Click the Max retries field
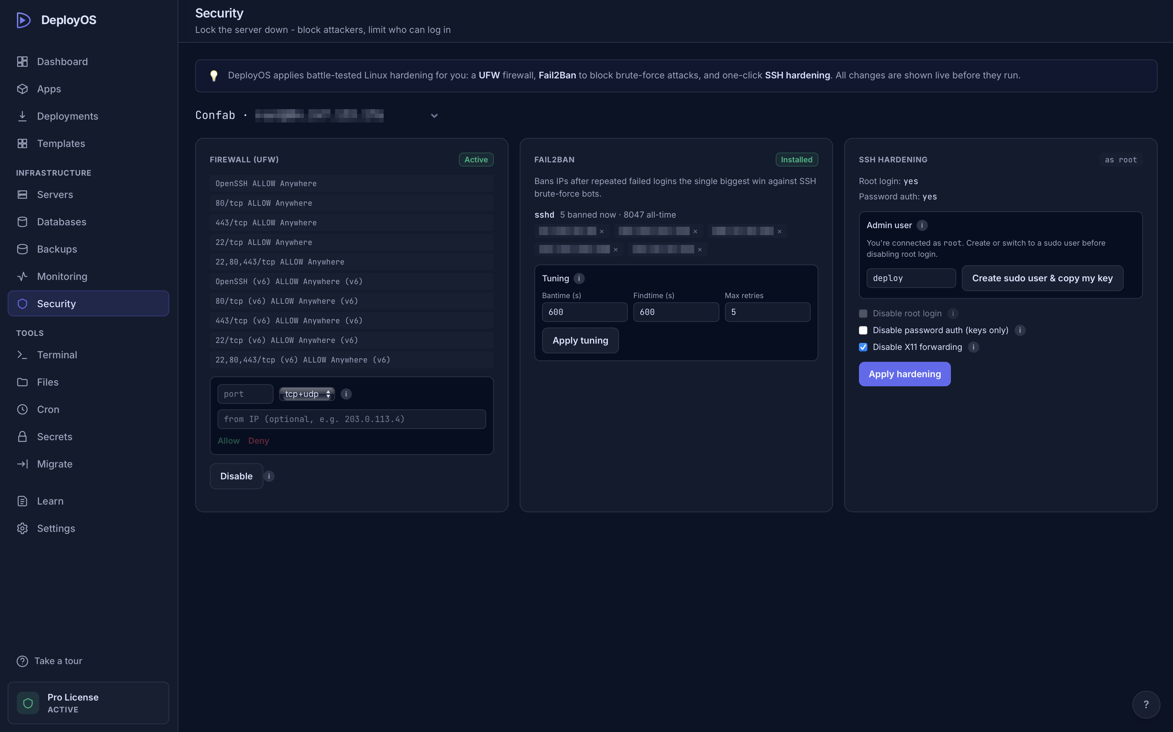 pyautogui.click(x=767, y=312)
